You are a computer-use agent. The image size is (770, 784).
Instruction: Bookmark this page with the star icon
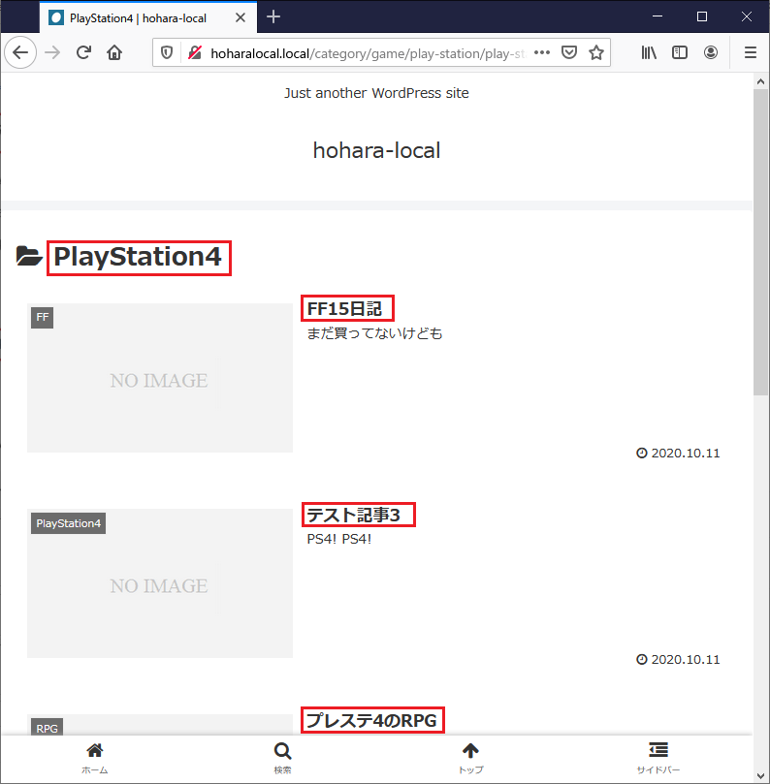pyautogui.click(x=596, y=52)
